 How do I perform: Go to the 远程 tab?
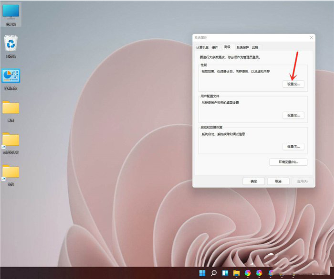pos(255,47)
